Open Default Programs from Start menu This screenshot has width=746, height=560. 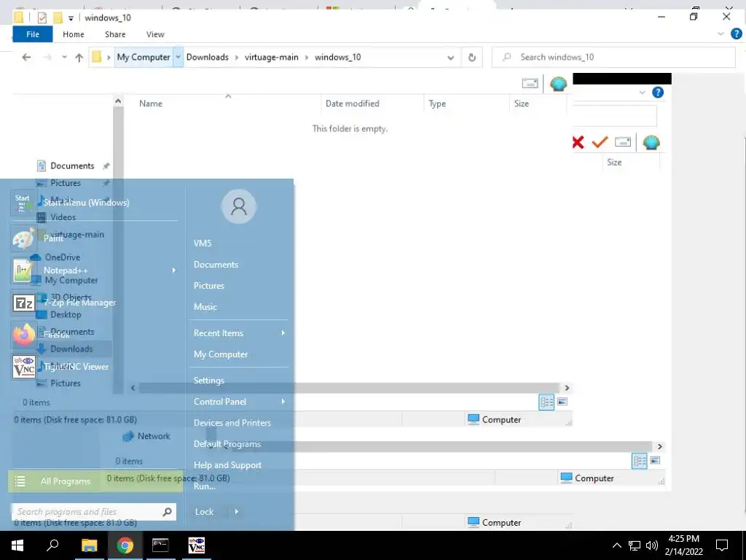tap(227, 444)
